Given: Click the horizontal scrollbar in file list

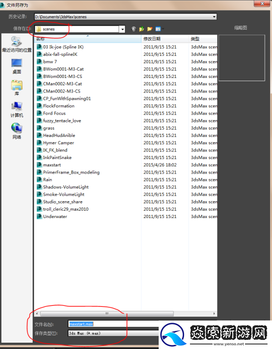Looking at the screenshot, I should (107, 313).
